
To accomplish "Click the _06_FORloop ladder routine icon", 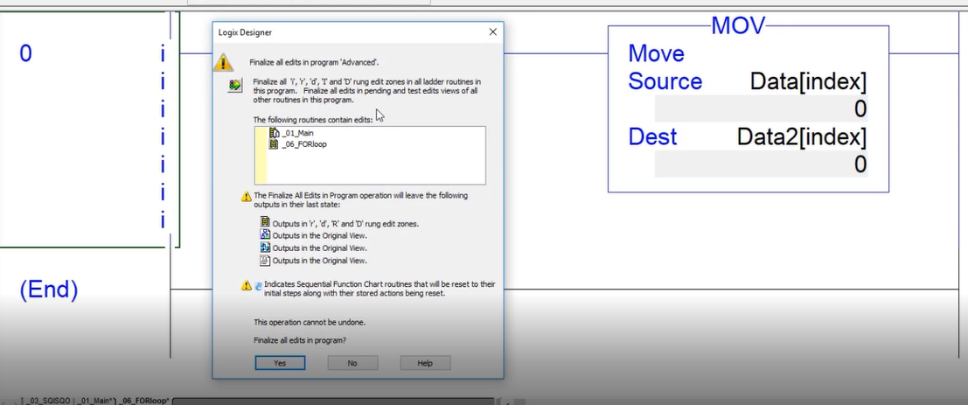I will click(x=274, y=143).
